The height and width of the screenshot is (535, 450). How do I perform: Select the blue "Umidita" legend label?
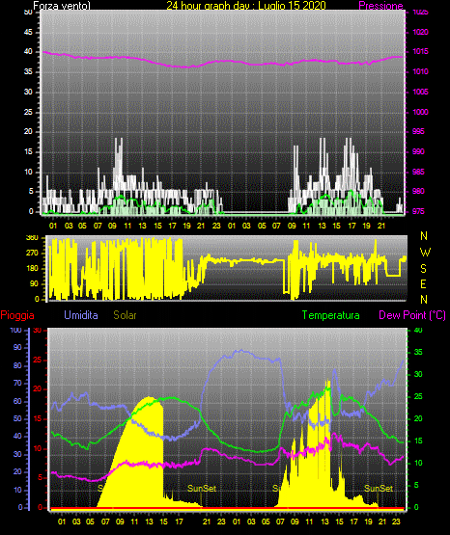coord(81,315)
